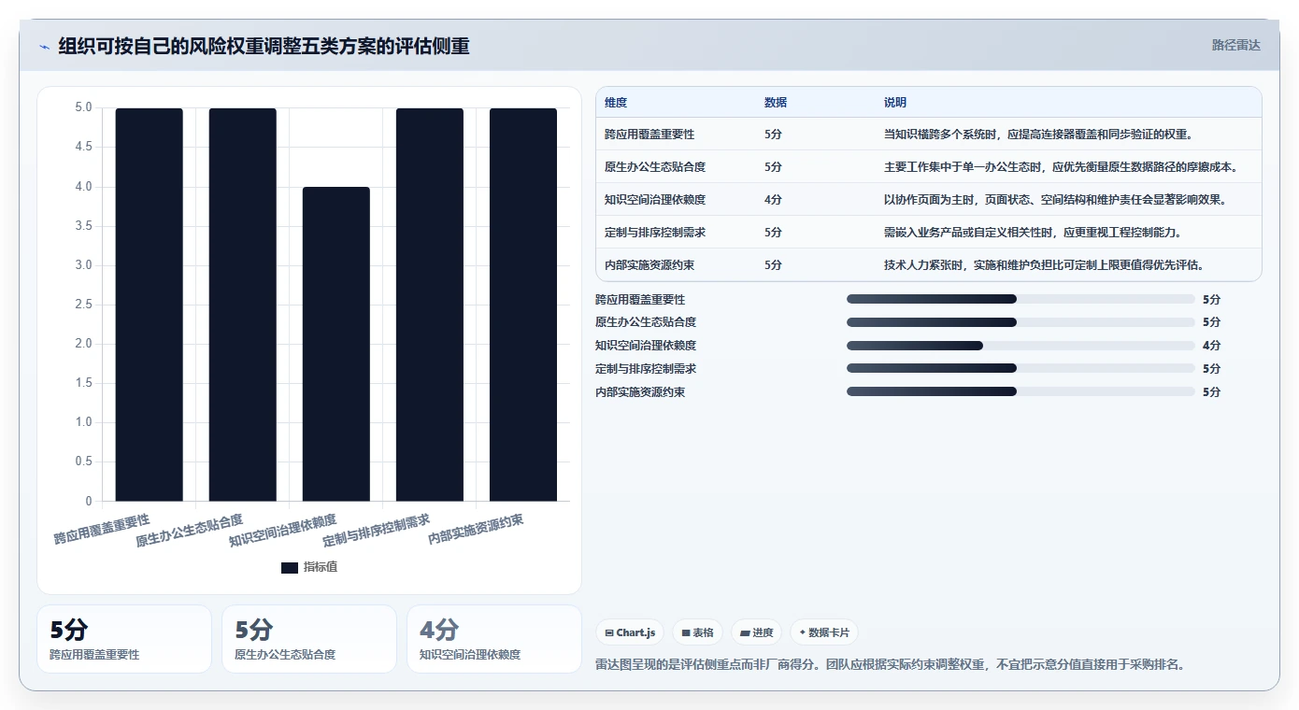Click the Chart.js tag chip
The image size is (1299, 710).
[x=631, y=632]
